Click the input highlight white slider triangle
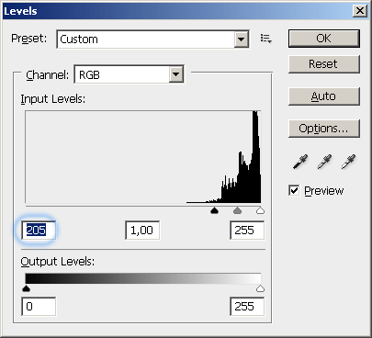The height and width of the screenshot is (338, 372). [260, 210]
